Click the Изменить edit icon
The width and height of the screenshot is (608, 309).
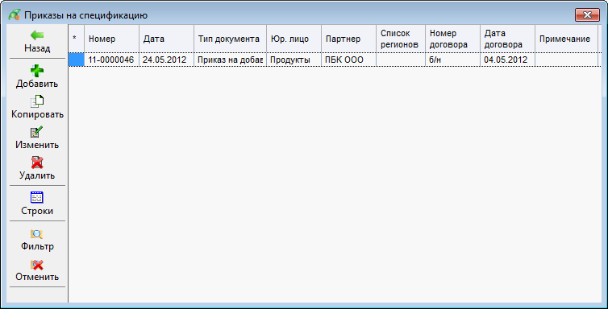coord(37,132)
